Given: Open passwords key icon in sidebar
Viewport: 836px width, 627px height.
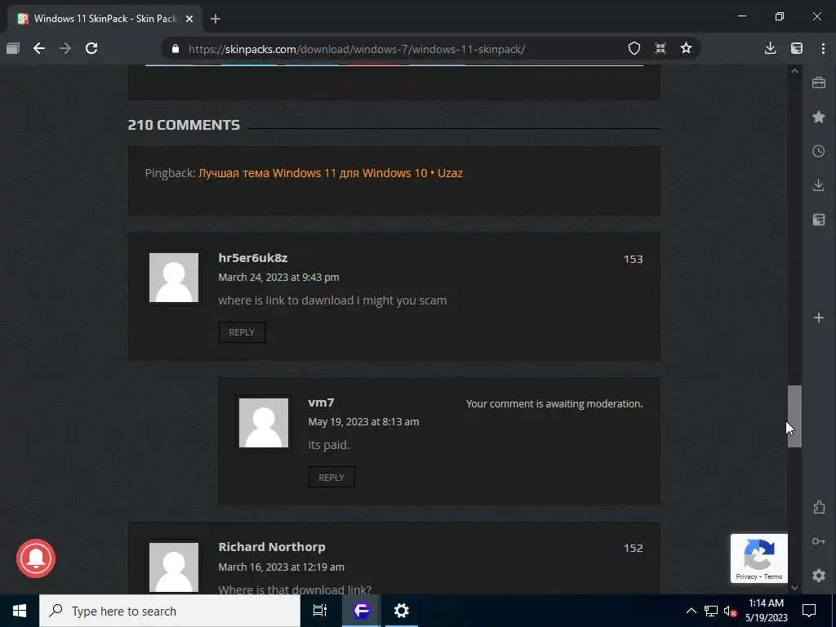Looking at the screenshot, I should [x=819, y=541].
